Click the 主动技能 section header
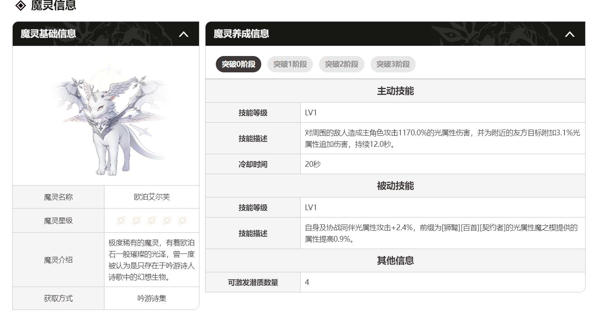This screenshot has height=323, width=604. pos(395,91)
